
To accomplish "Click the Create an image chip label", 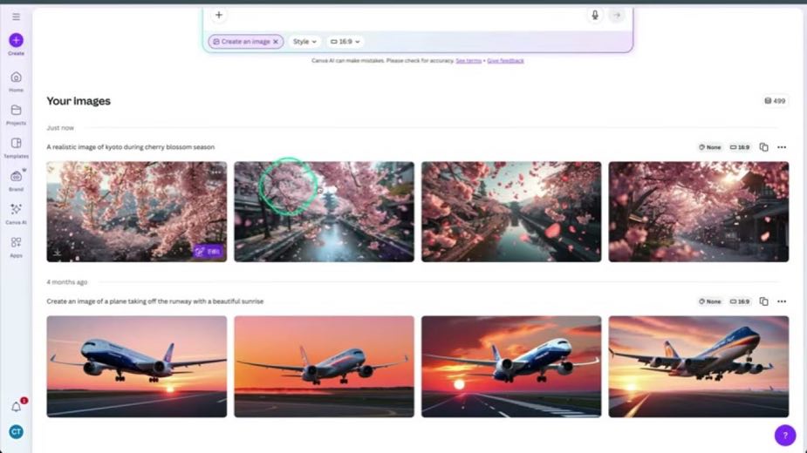I will point(245,42).
